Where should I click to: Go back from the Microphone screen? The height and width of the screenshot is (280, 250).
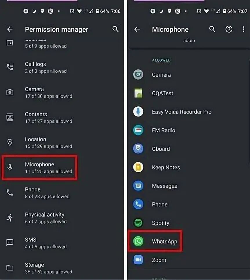coord(137,29)
